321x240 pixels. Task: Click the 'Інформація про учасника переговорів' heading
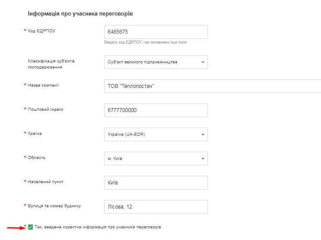point(80,14)
